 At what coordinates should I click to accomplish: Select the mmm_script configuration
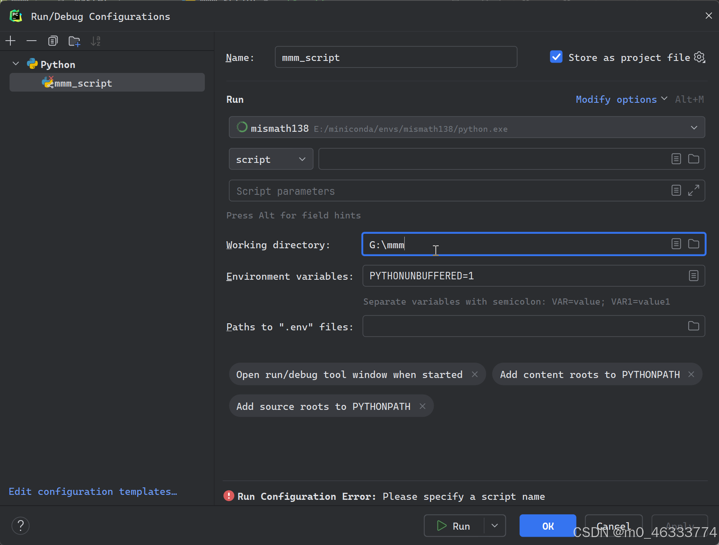pyautogui.click(x=107, y=83)
